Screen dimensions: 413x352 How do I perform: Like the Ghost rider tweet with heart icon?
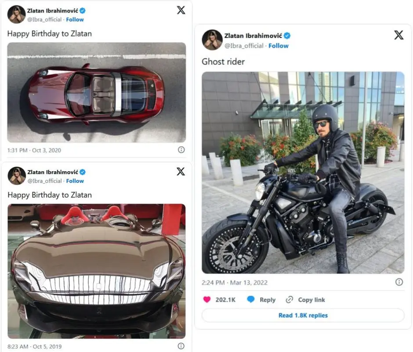(206, 300)
